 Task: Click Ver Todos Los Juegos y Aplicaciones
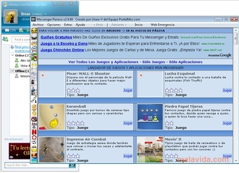pyautogui.click(x=103, y=62)
